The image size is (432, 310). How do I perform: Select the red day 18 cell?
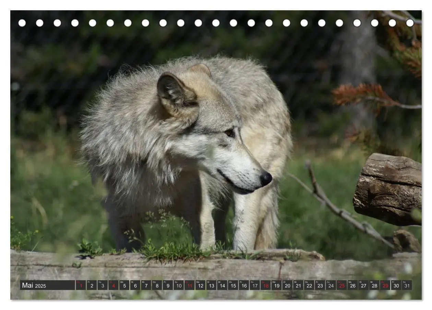266,285
